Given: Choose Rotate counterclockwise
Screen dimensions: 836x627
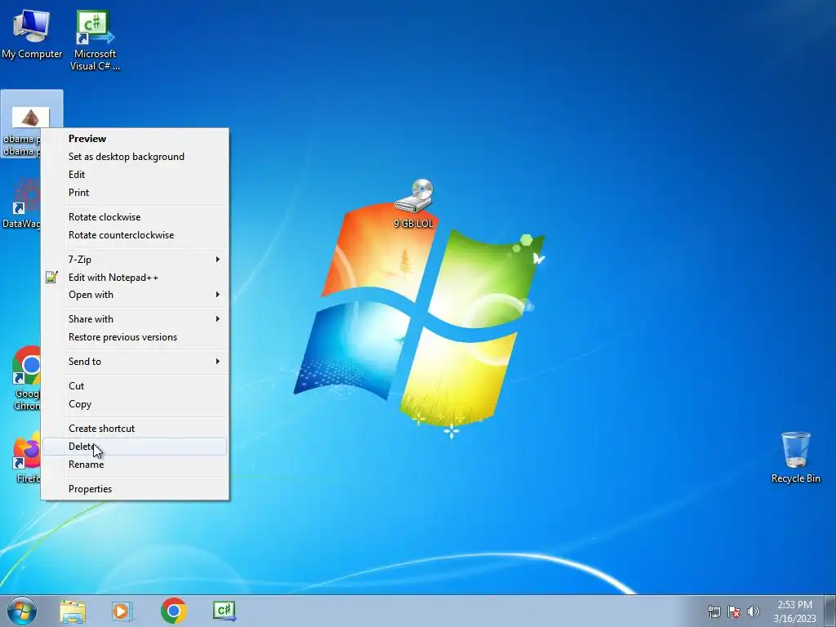Looking at the screenshot, I should [135, 235].
